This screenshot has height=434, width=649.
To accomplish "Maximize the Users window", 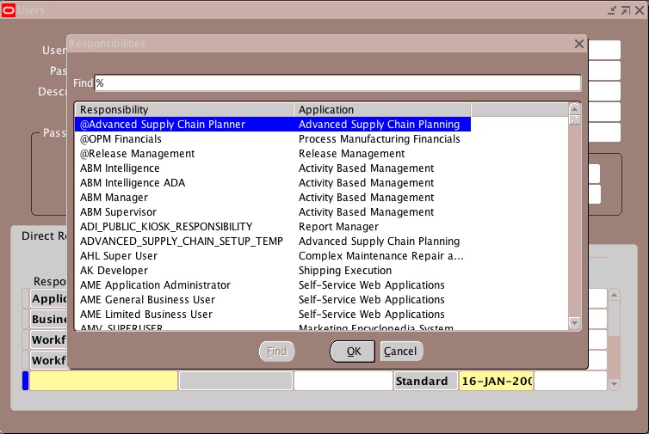I will point(626,10).
